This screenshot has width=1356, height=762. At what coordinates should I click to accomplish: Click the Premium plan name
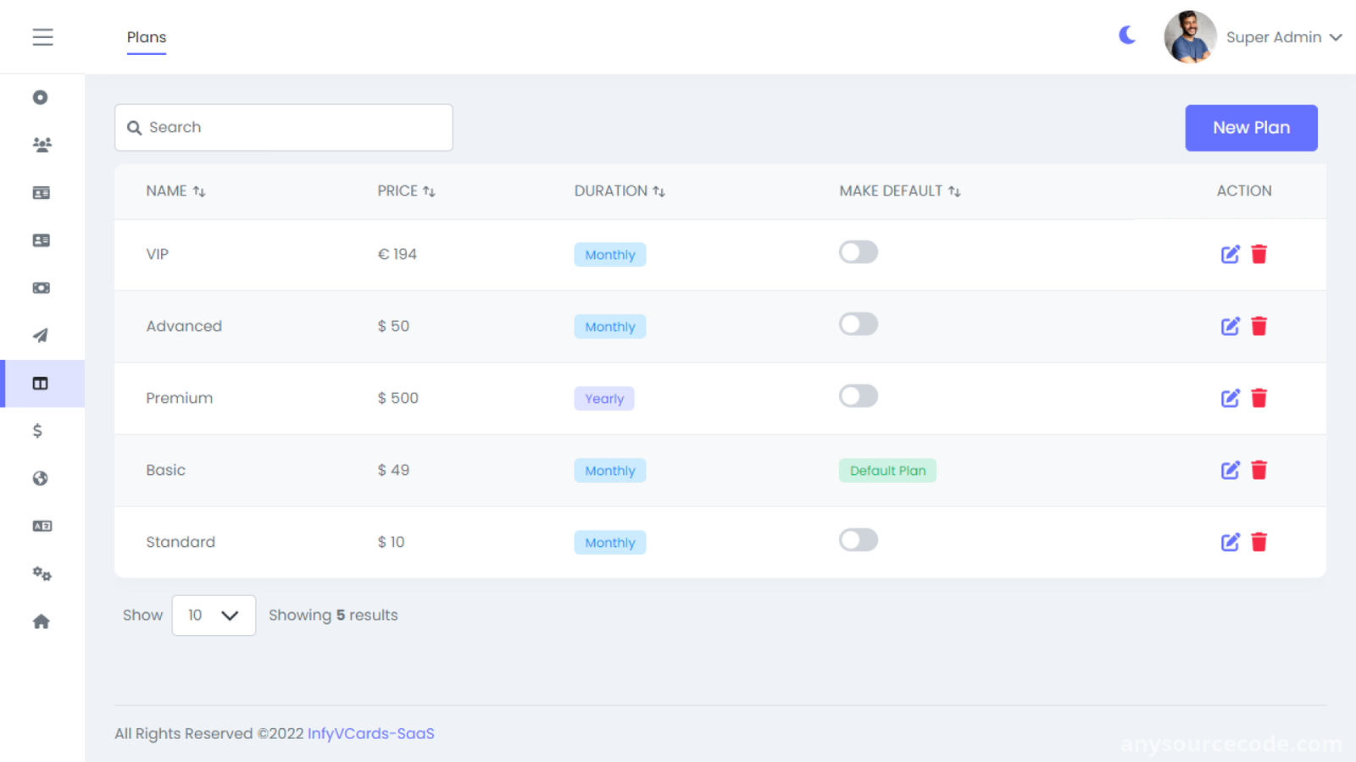click(x=179, y=398)
